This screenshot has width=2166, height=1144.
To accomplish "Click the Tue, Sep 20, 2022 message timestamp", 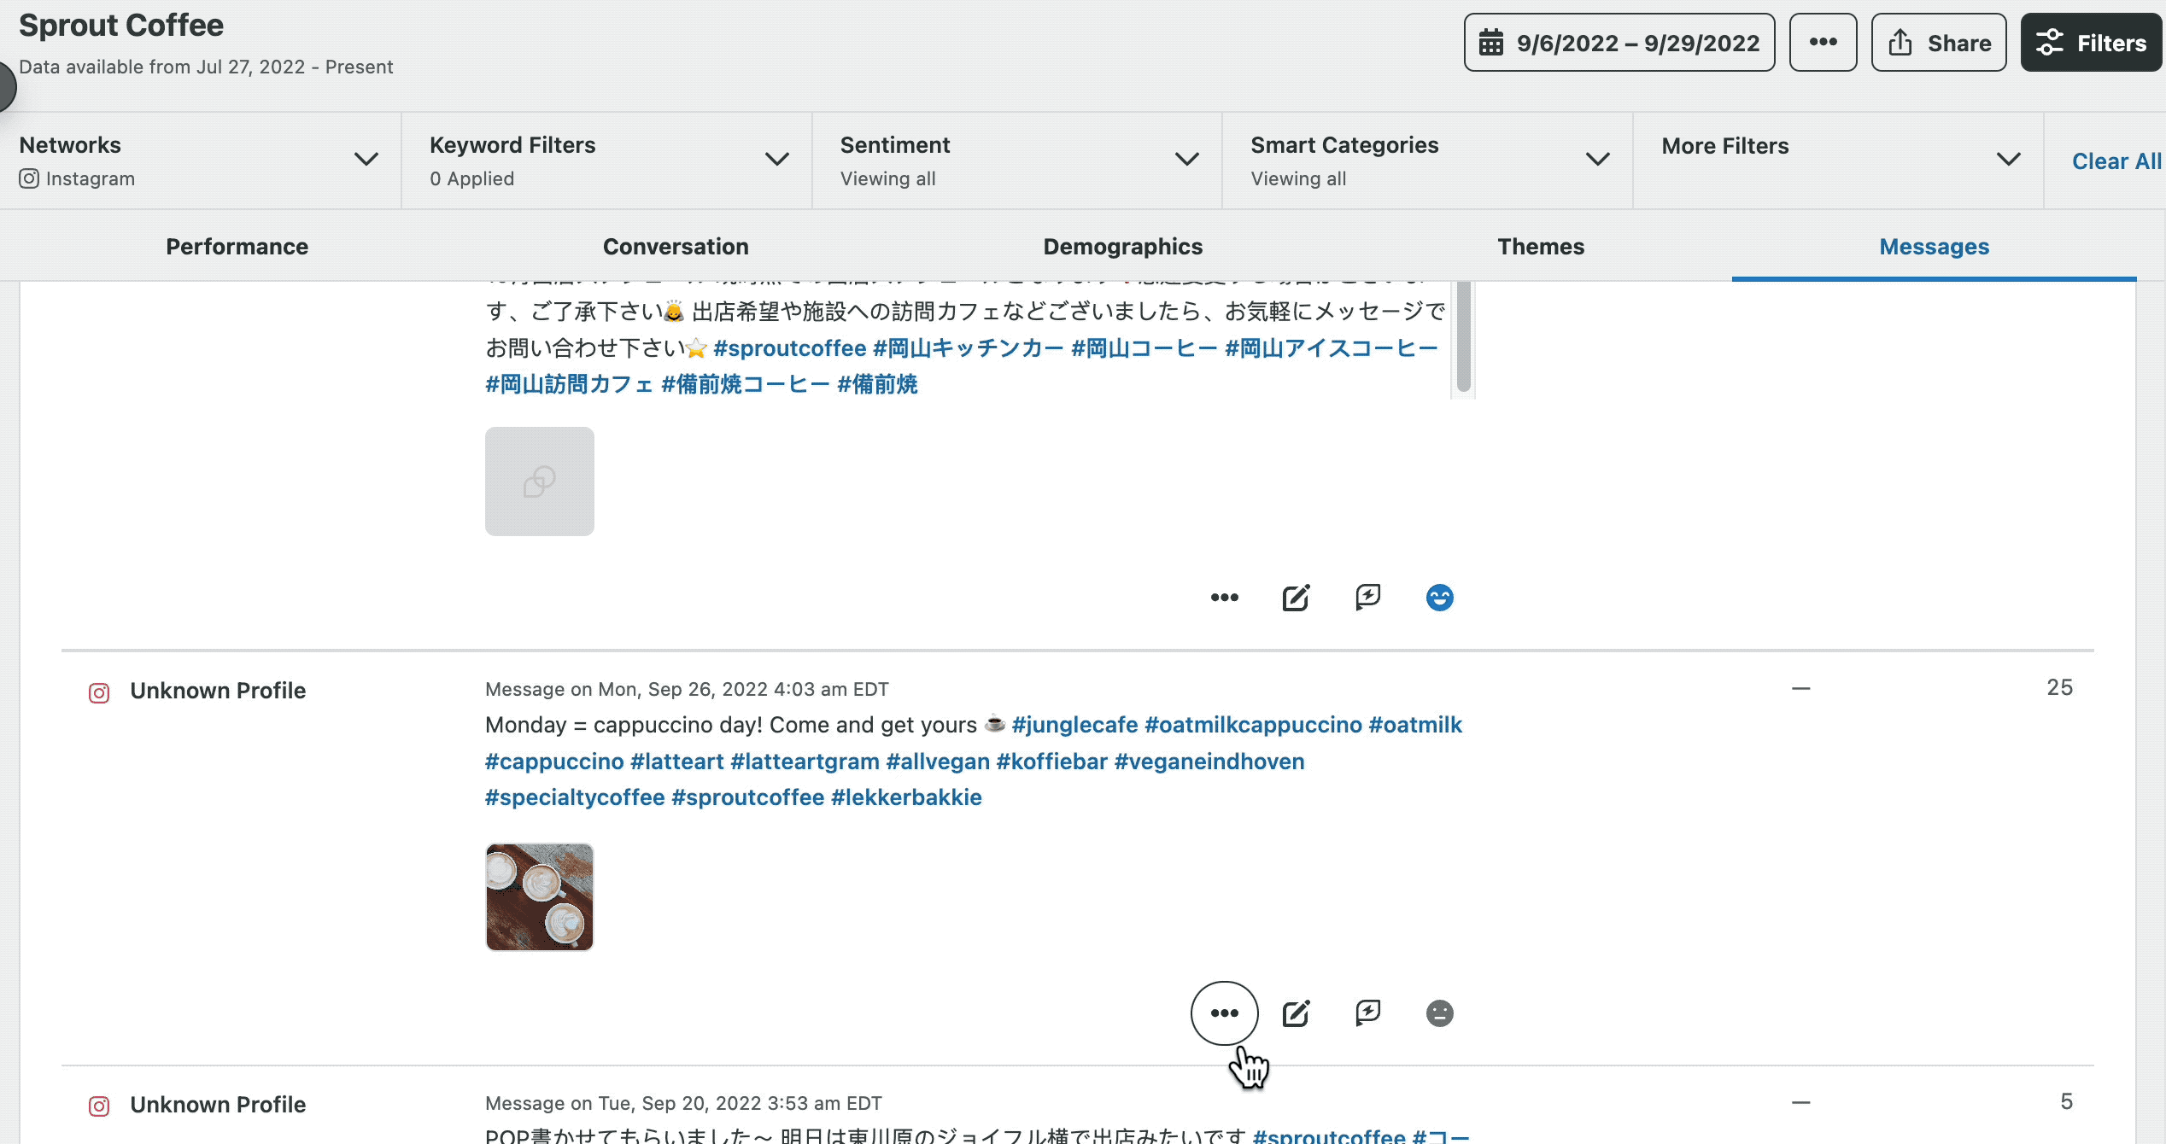I will pos(683,1103).
